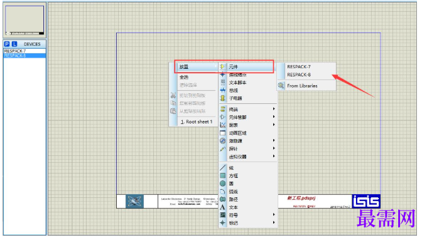Click the overview thumbnail preview pane
Screen dimensions: 427x238
click(x=24, y=21)
